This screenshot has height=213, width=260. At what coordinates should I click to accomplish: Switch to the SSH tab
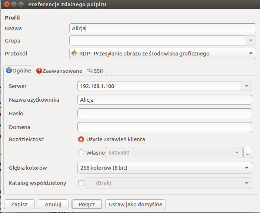pos(96,71)
